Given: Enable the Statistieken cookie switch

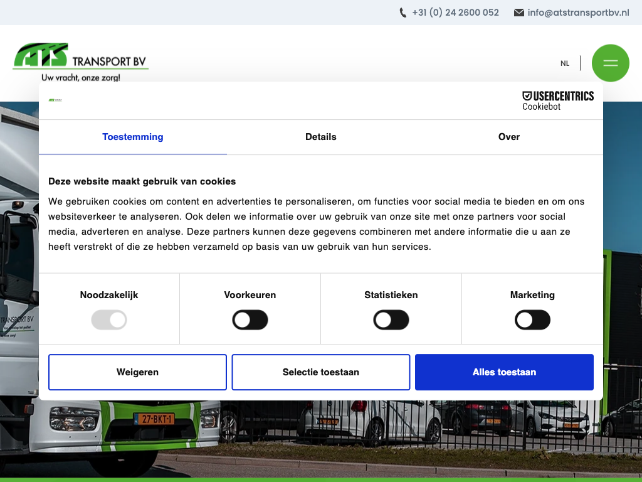Looking at the screenshot, I should click(x=391, y=320).
